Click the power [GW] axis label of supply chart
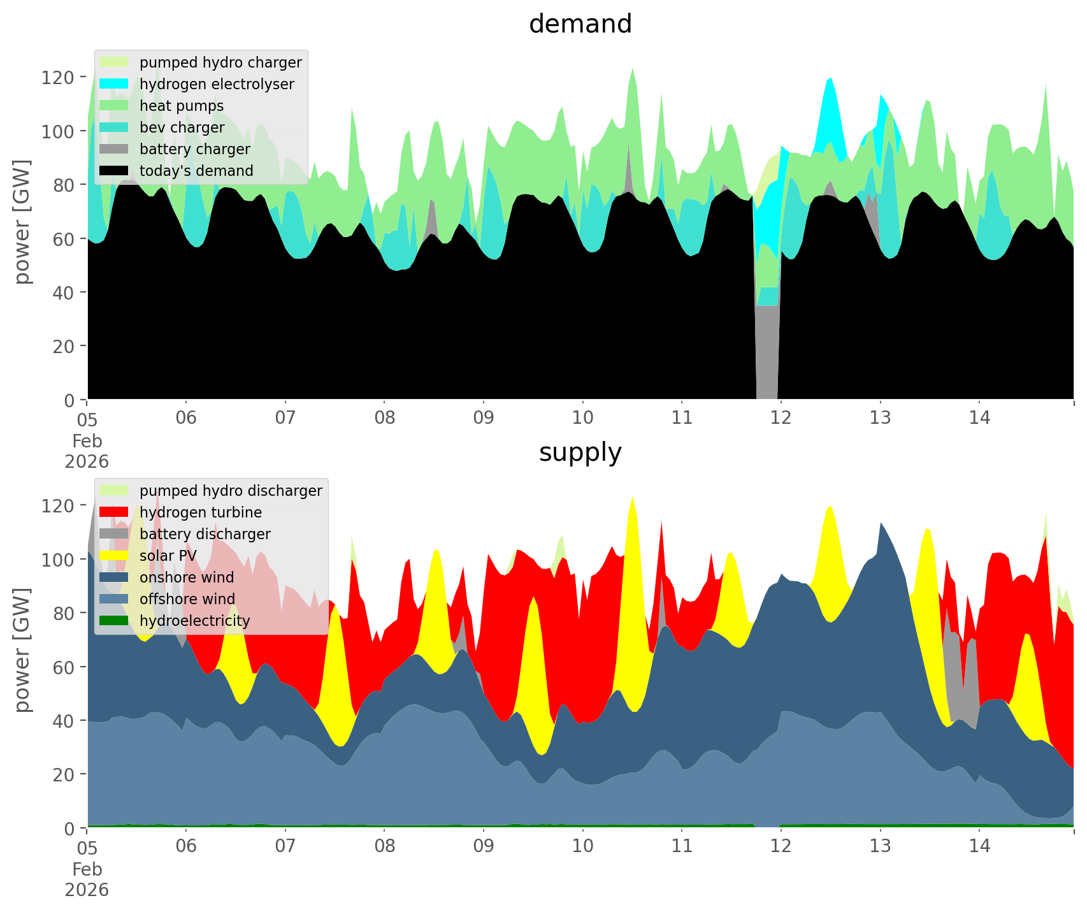Screen dimensions: 1087x912 (x=22, y=650)
